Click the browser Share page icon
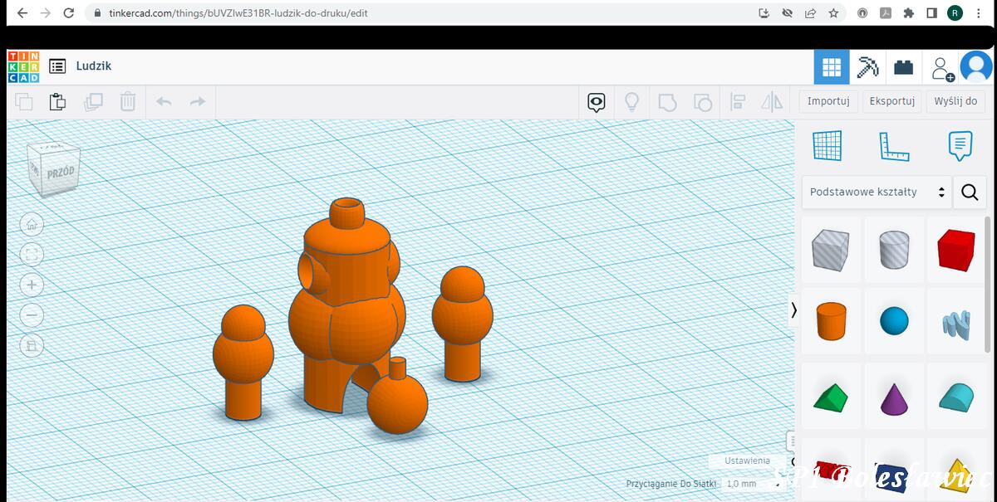Screen dimensions: 997x502 click(x=810, y=13)
